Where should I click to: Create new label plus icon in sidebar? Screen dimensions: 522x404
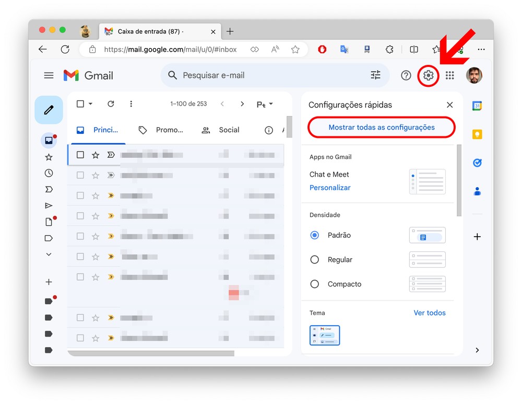49,282
